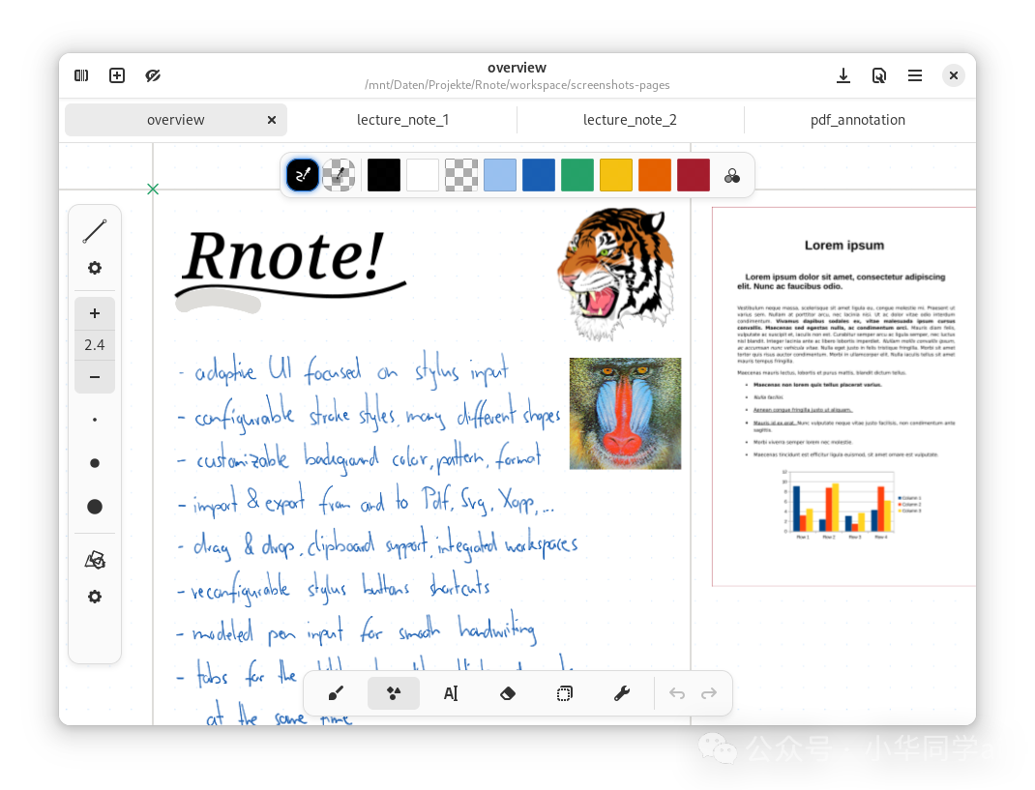This screenshot has height=790, width=1035.
Task: Pick the light blue color swatch
Action: tap(500, 175)
